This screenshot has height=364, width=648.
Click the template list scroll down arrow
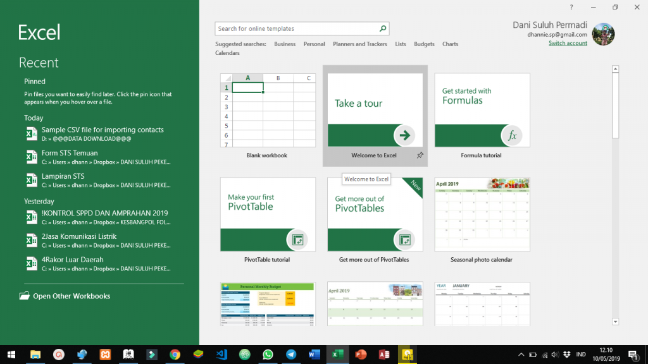[615, 322]
